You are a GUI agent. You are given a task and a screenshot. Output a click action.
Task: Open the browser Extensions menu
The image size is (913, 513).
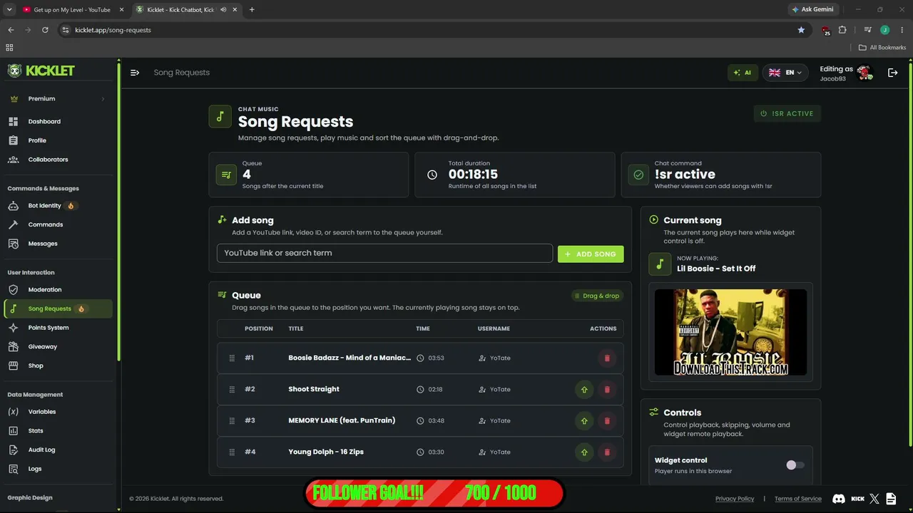(x=842, y=30)
